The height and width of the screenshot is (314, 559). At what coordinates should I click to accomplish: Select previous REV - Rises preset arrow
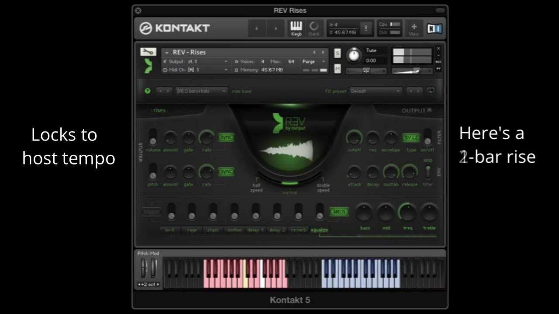(314, 52)
